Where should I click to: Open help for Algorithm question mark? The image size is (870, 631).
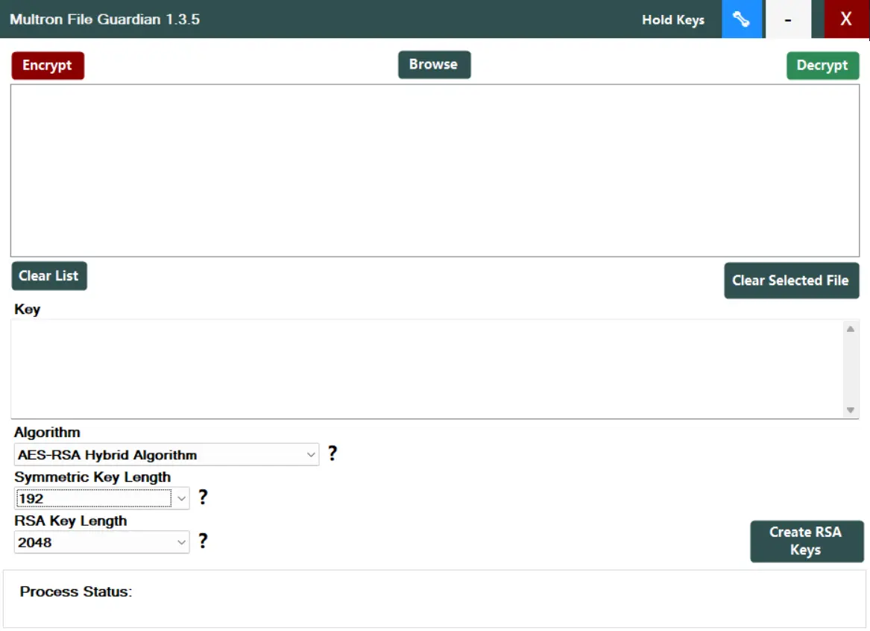coord(332,453)
